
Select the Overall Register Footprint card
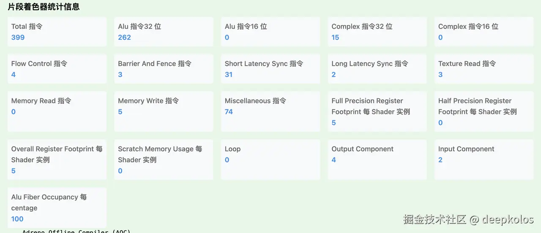(x=57, y=160)
